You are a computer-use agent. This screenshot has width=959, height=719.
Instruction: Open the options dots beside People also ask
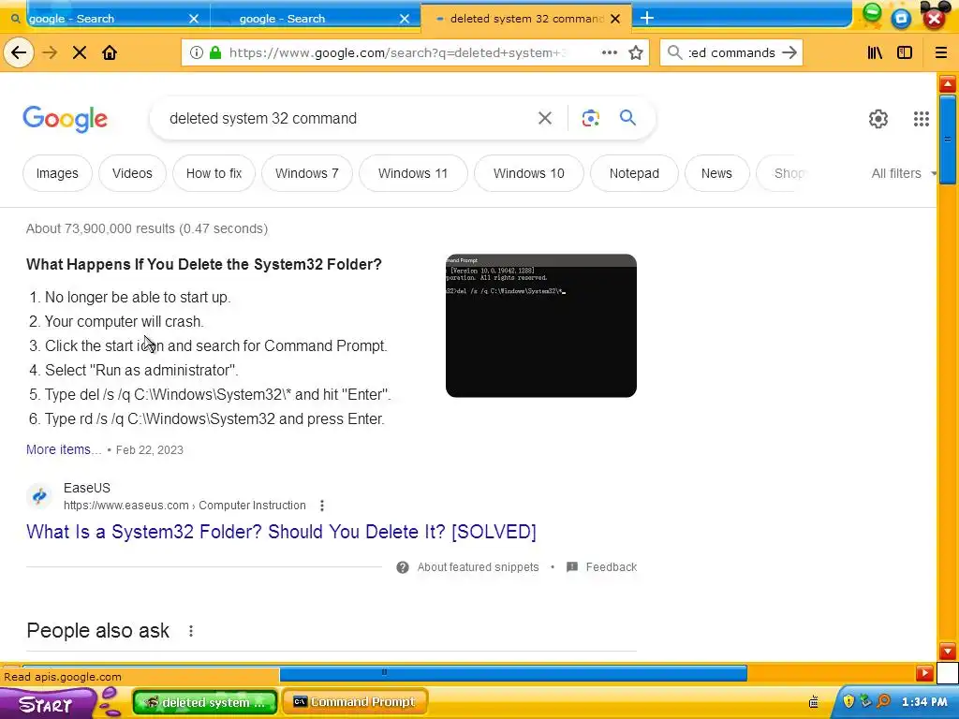coord(191,631)
